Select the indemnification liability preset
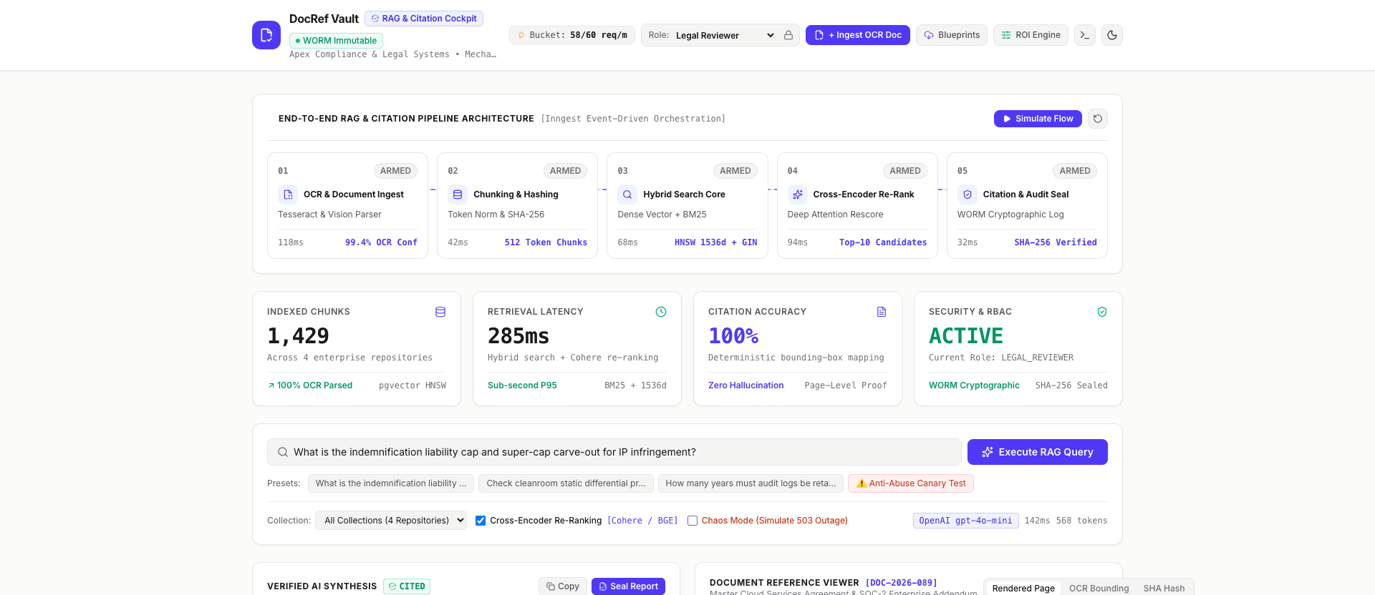 coord(391,483)
